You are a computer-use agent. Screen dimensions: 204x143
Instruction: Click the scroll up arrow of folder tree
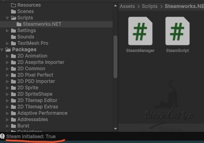[115, 6]
